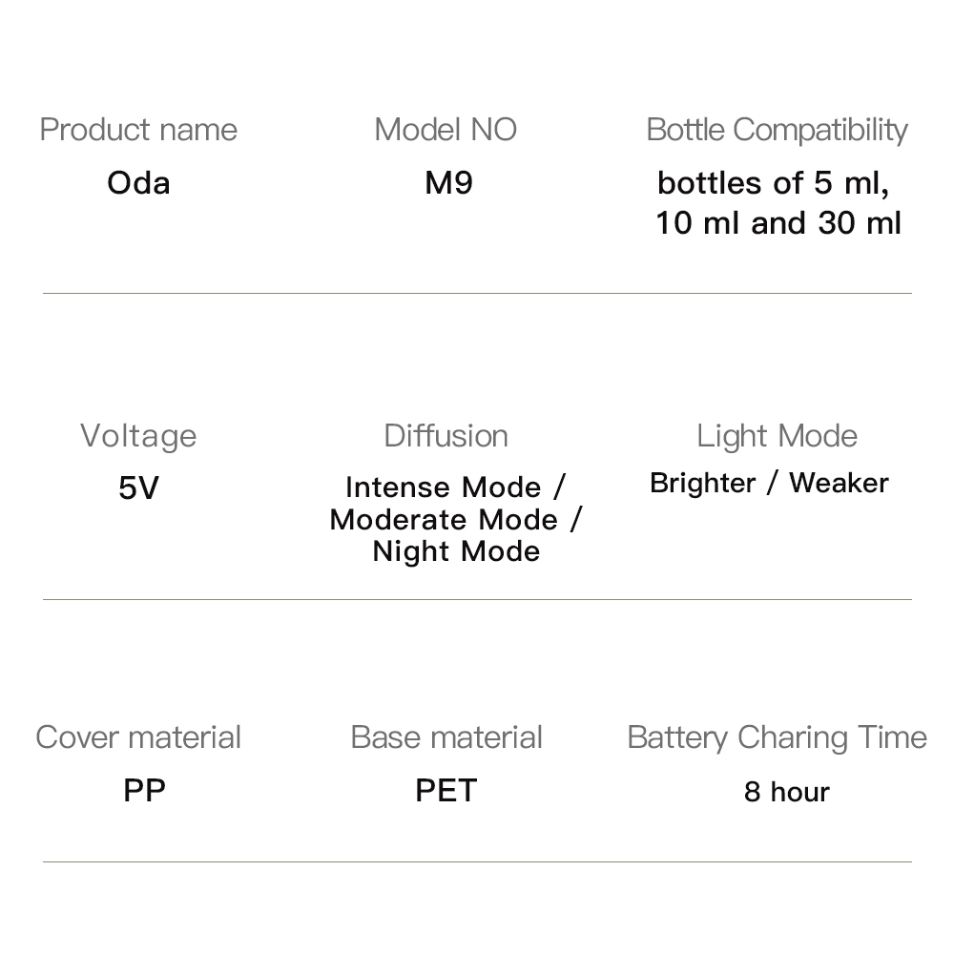Select the product name value "Oda"

[x=138, y=182]
